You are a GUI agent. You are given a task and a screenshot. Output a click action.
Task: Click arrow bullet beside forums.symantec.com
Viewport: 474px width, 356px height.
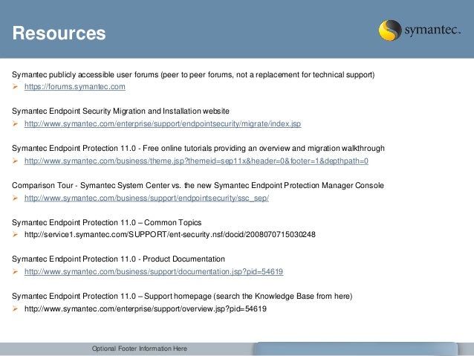pyautogui.click(x=15, y=87)
